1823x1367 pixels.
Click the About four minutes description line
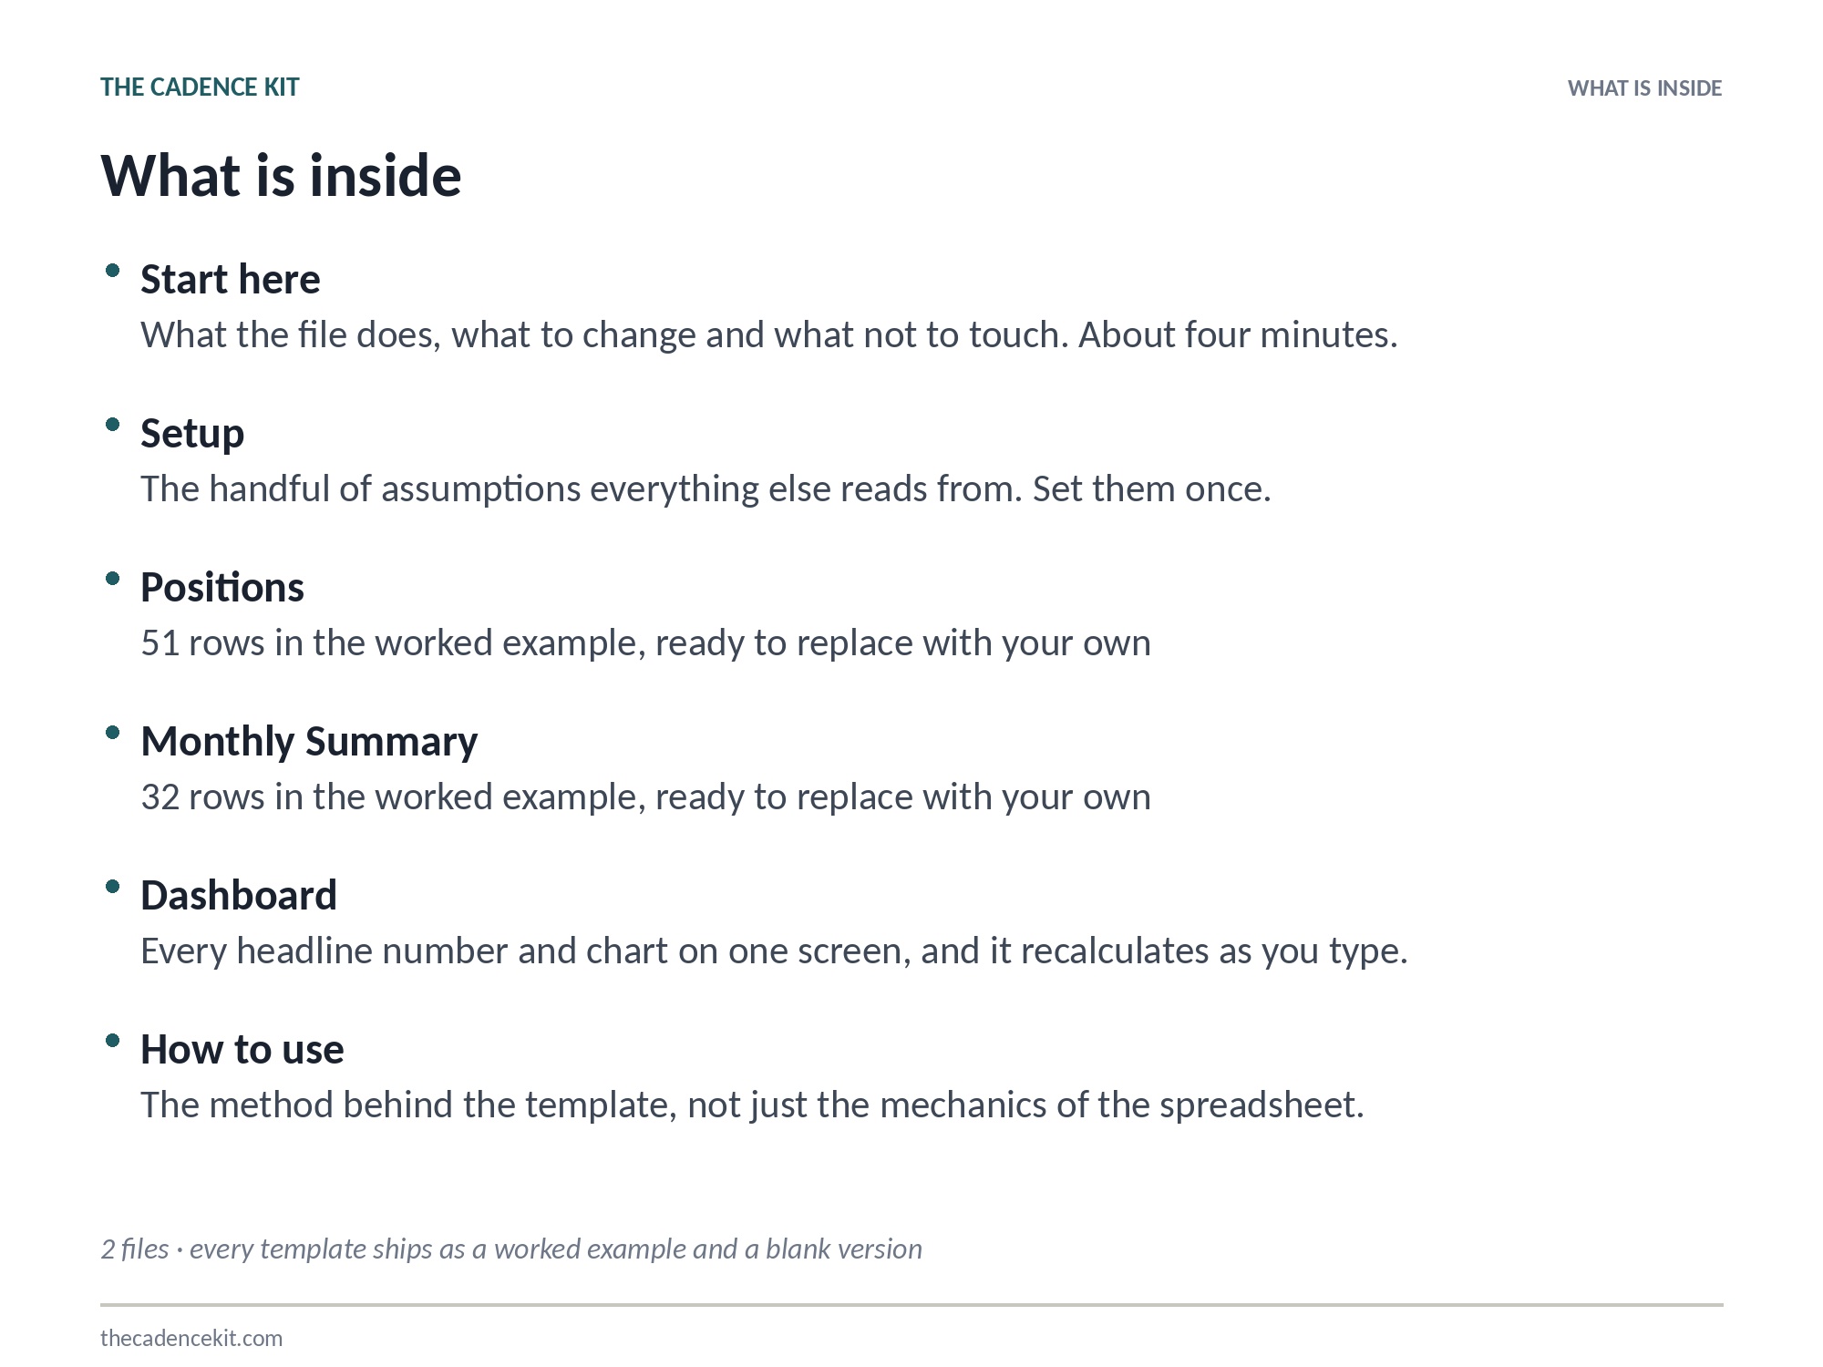(x=769, y=335)
